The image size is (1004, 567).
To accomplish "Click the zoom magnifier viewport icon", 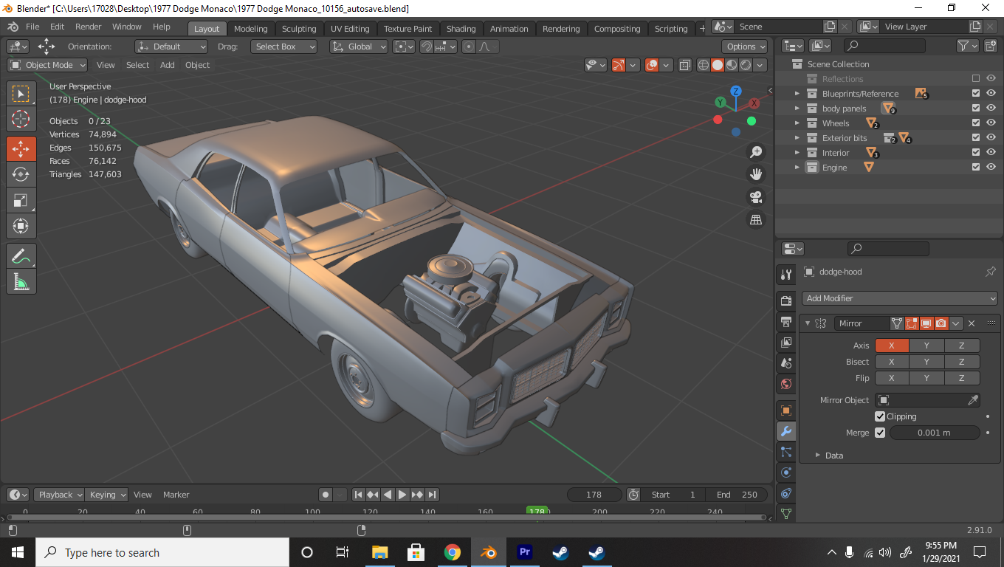I will coord(756,152).
